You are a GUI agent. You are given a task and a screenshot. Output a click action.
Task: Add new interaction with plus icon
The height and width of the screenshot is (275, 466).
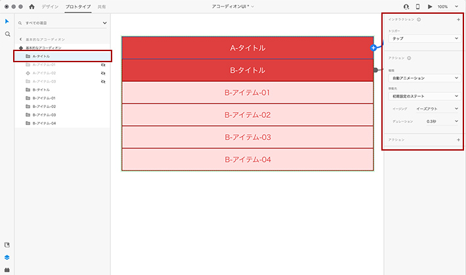click(458, 20)
